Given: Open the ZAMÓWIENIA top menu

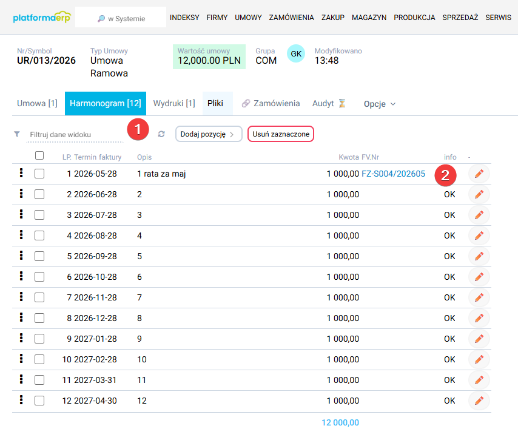Looking at the screenshot, I should tap(291, 18).
